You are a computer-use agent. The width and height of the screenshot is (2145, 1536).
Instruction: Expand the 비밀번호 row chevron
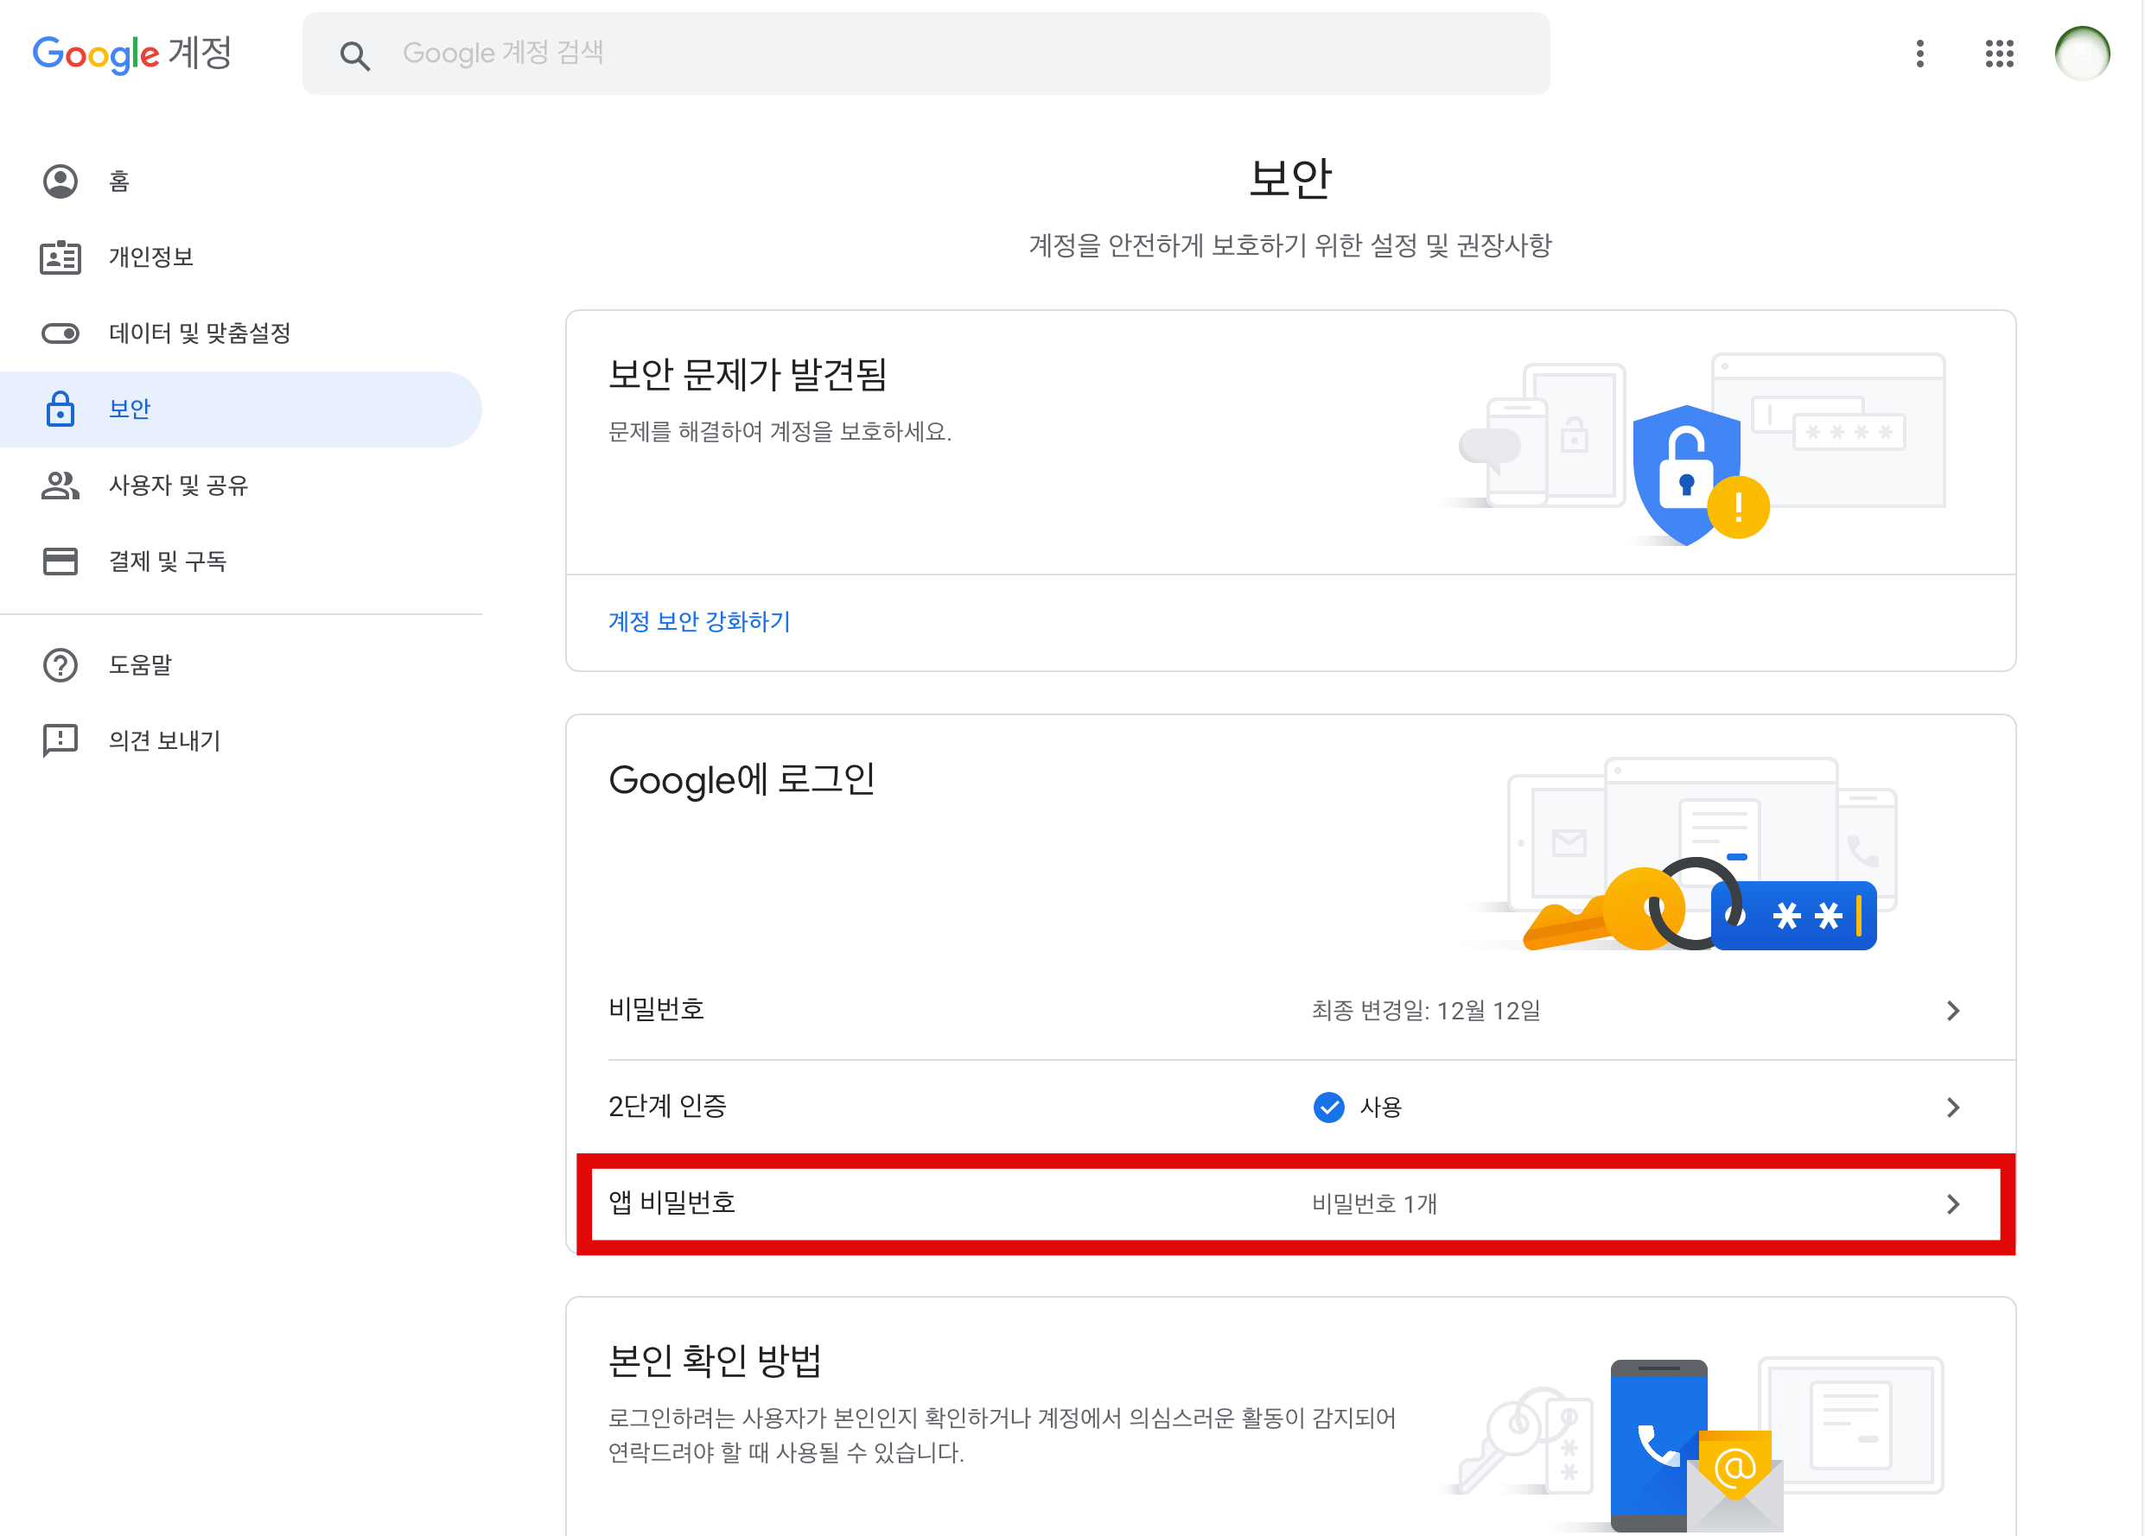[x=1952, y=1011]
